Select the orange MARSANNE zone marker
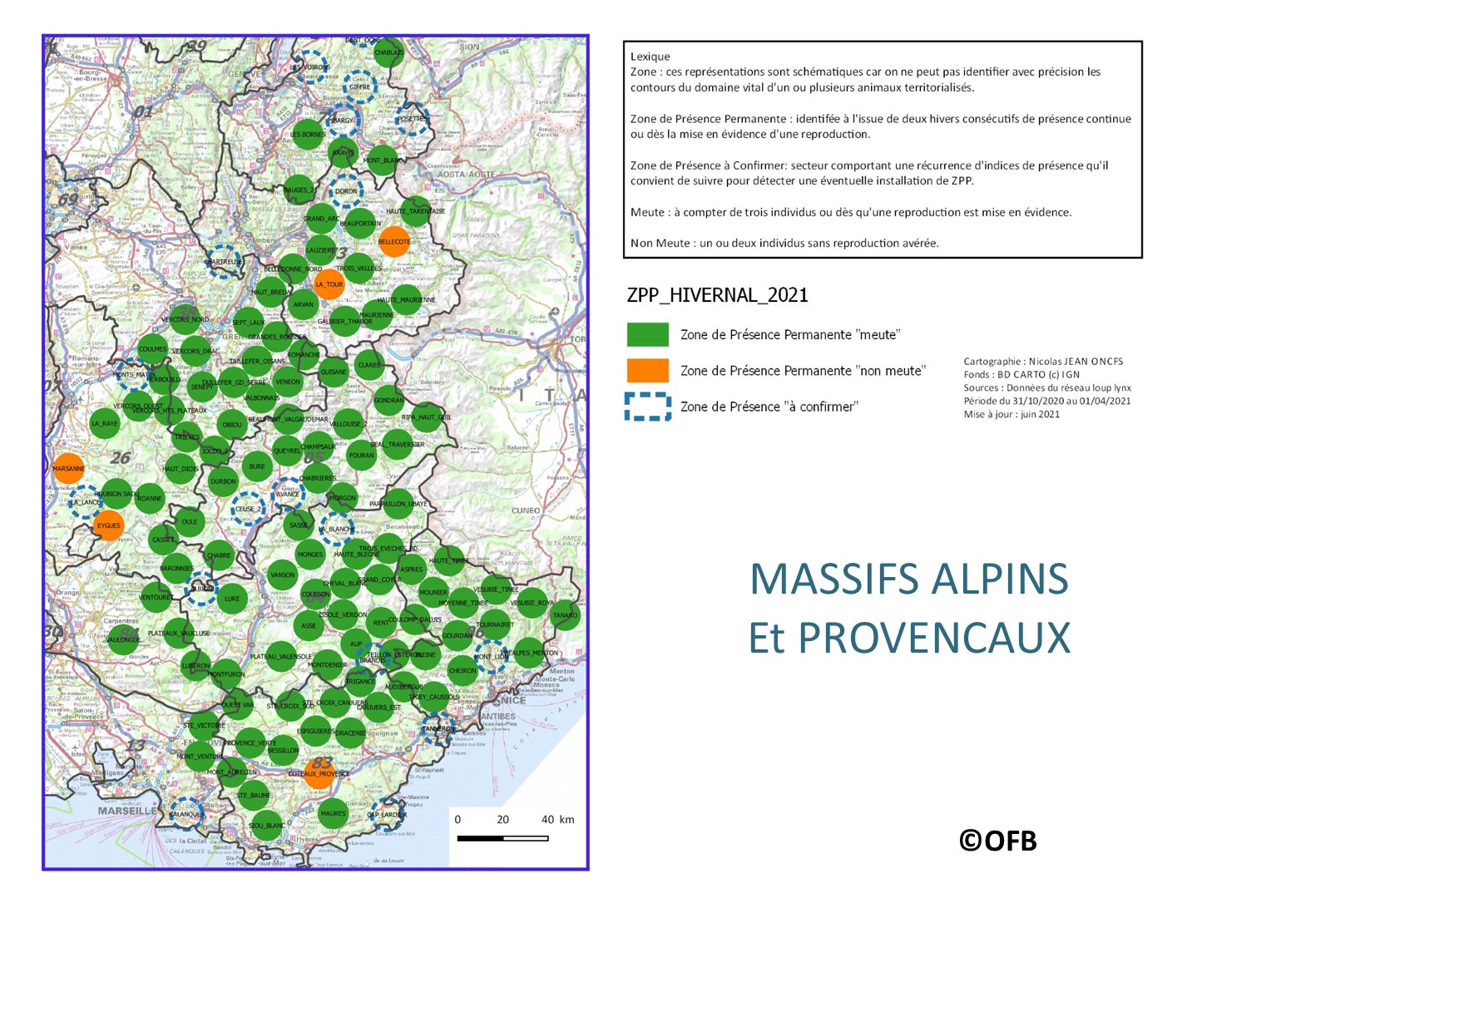Viewport: 1459px width, 1031px height. 69,469
